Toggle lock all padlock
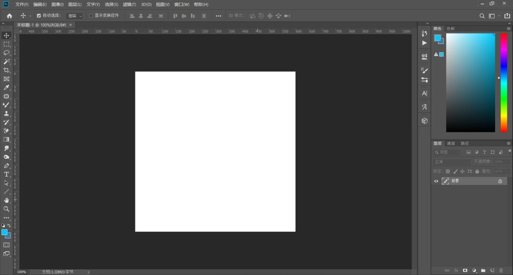 477,172
